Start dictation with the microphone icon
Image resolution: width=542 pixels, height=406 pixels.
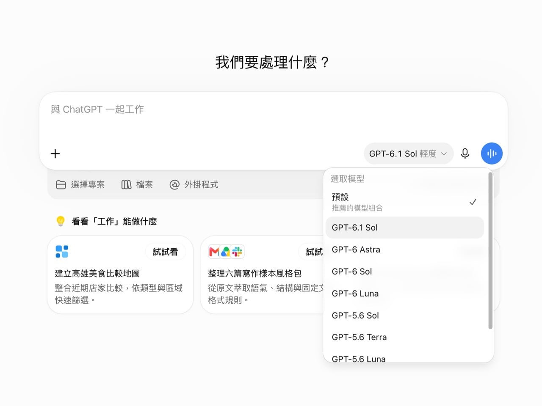point(465,154)
